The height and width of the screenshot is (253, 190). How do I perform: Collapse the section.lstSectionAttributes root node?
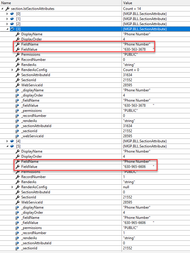2,9
